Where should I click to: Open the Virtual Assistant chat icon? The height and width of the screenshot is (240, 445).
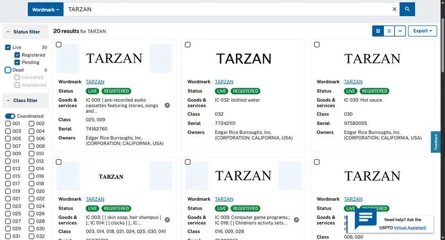[x=365, y=218]
